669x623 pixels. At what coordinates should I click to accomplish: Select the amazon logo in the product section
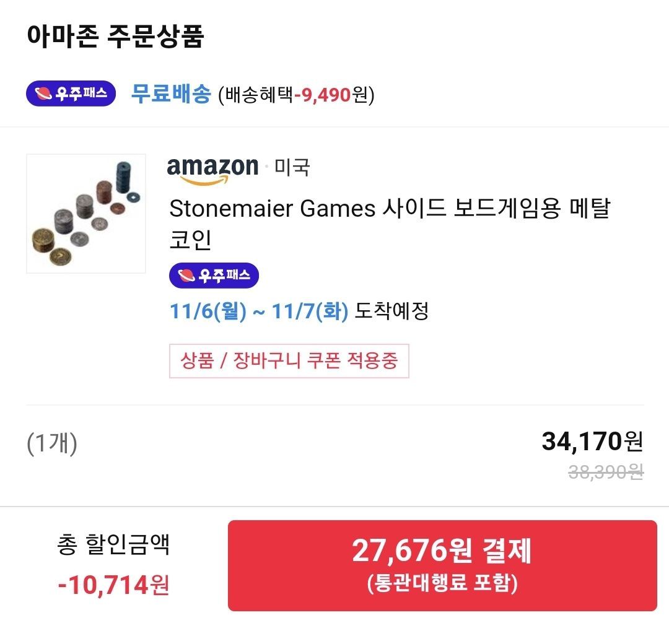(211, 167)
